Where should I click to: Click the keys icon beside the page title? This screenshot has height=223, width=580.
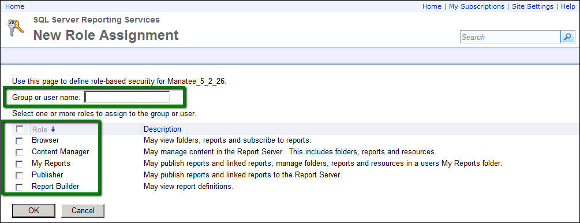coord(16,27)
